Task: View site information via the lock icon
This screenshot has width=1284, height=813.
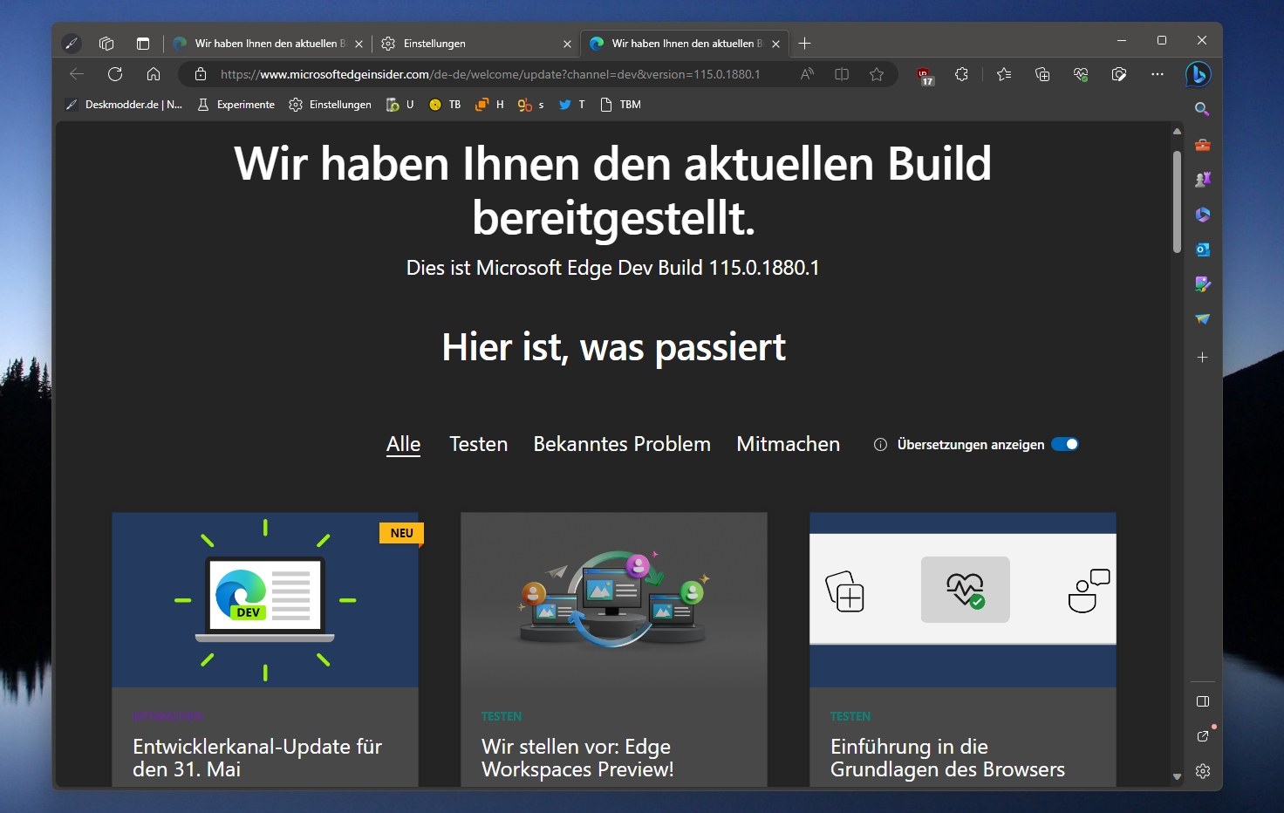Action: pyautogui.click(x=201, y=74)
